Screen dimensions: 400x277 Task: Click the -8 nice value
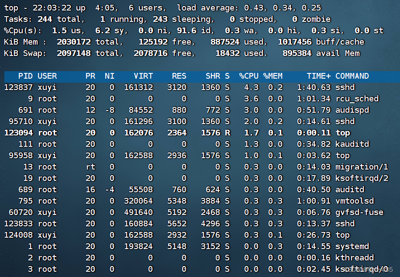[x=110, y=110]
